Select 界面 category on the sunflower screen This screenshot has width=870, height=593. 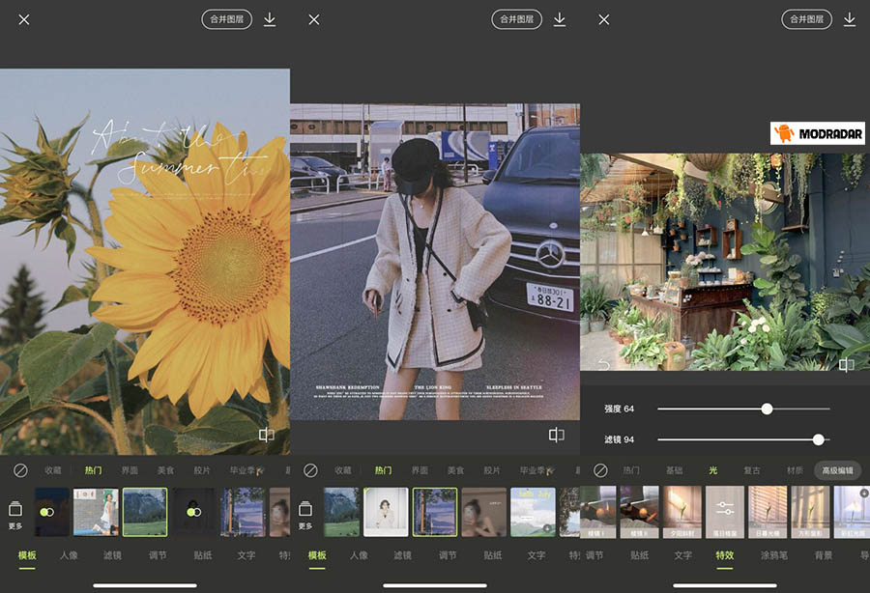point(130,470)
